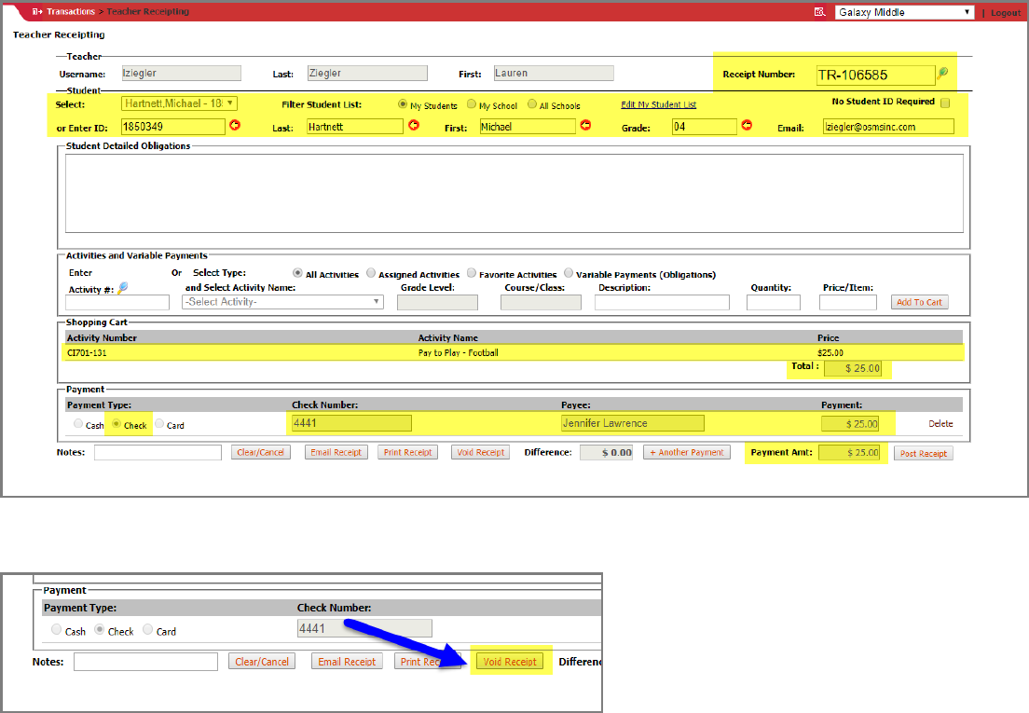Select Cash radio in the enlarged inset

57,630
